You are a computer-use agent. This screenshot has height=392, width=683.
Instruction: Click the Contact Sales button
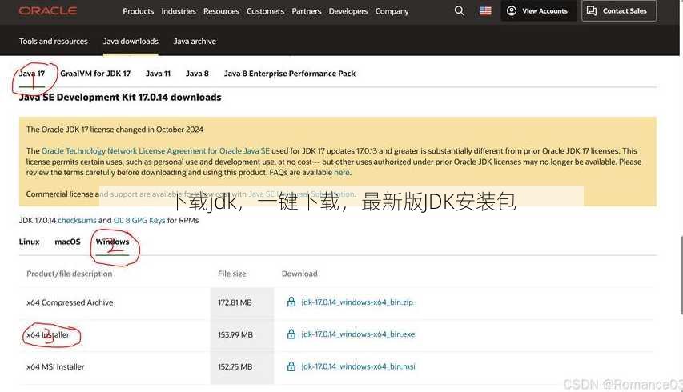tap(618, 11)
